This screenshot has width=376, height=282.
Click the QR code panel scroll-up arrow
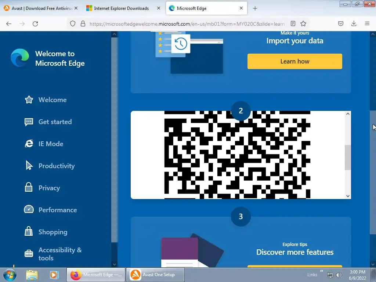pyautogui.click(x=348, y=114)
